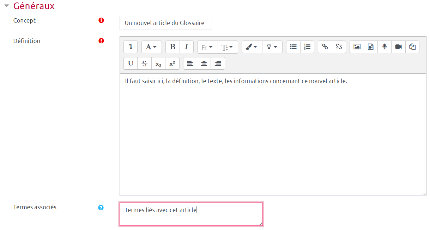Click into the Concept text field
The width and height of the screenshot is (430, 230).
165,23
